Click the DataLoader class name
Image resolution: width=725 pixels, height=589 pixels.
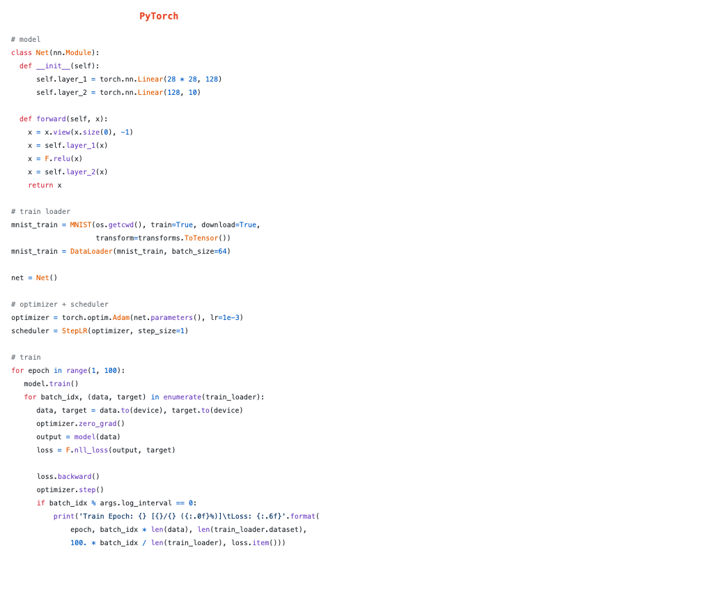[x=91, y=251]
